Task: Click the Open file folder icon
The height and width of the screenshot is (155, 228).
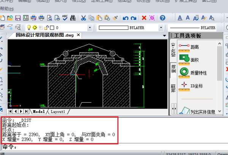Action: (10, 18)
